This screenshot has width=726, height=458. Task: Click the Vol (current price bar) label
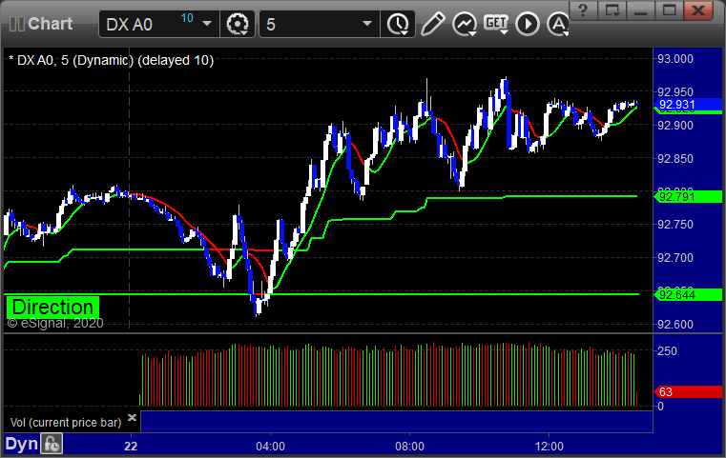click(66, 423)
